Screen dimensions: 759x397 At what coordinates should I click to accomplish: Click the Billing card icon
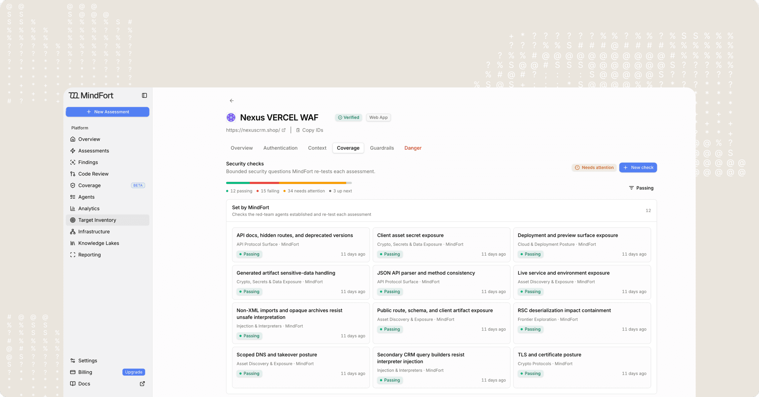[x=73, y=372]
